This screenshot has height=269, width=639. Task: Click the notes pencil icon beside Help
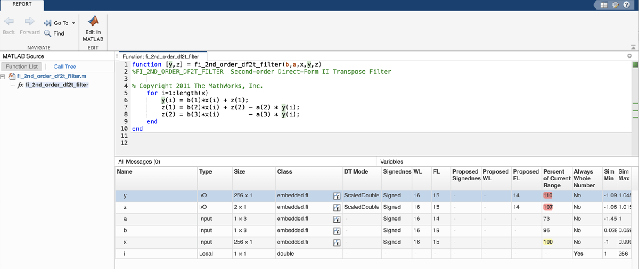click(x=615, y=5)
